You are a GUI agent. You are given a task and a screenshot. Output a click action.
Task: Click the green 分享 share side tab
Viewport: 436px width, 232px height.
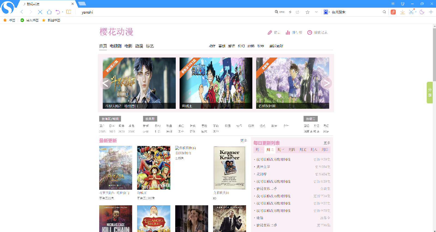click(429, 92)
